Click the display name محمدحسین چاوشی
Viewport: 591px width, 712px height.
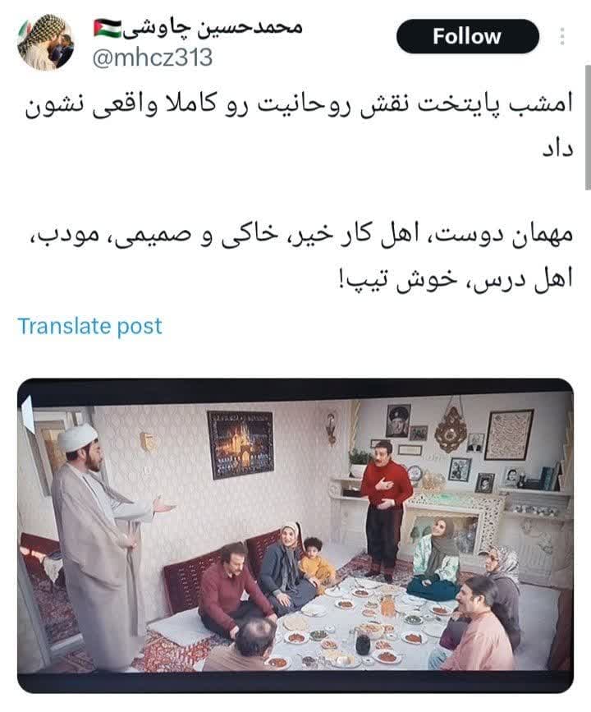(x=213, y=27)
